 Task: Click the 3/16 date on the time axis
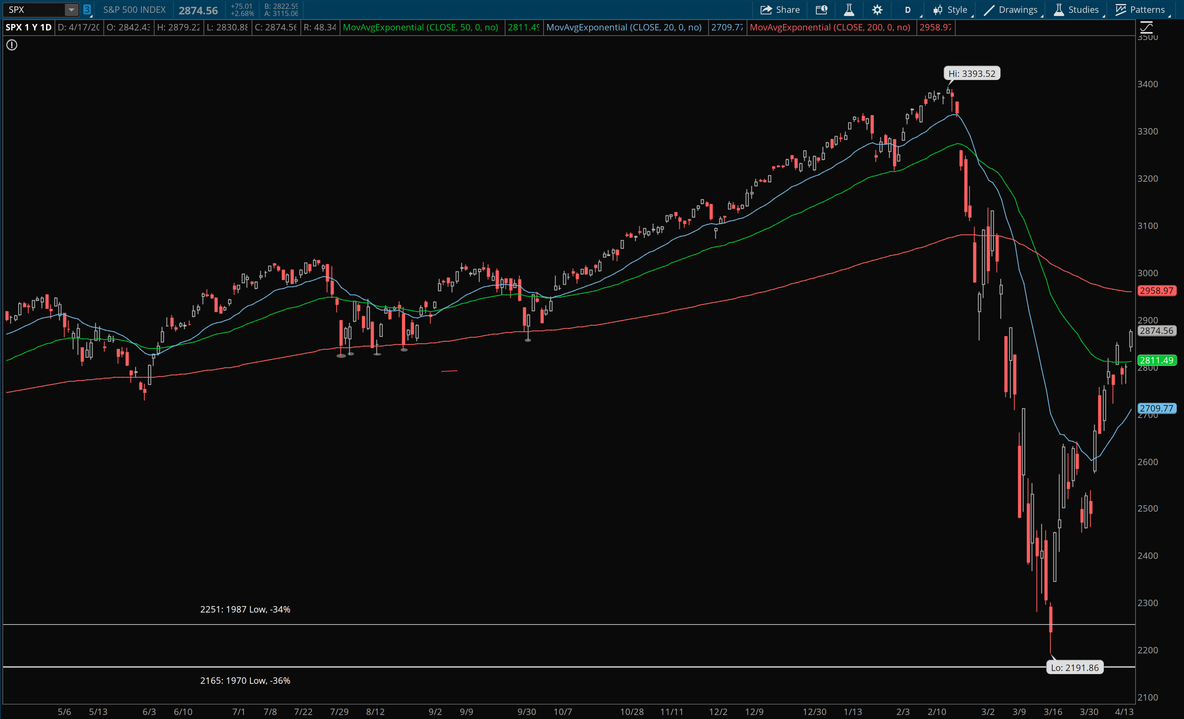(x=1053, y=712)
